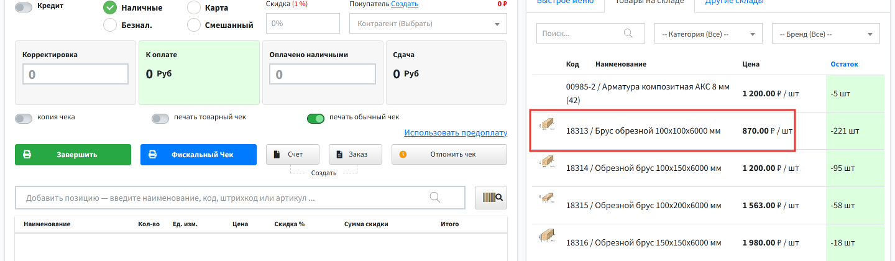Click the printer icon on the Завершить button

[x=27, y=155]
